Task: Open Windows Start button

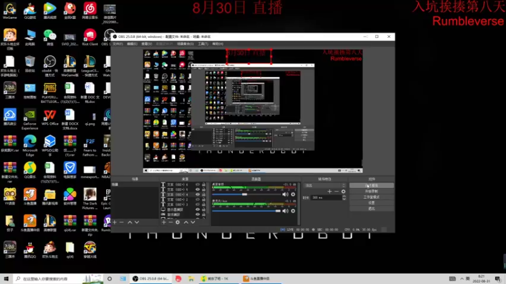Action: (x=6, y=278)
